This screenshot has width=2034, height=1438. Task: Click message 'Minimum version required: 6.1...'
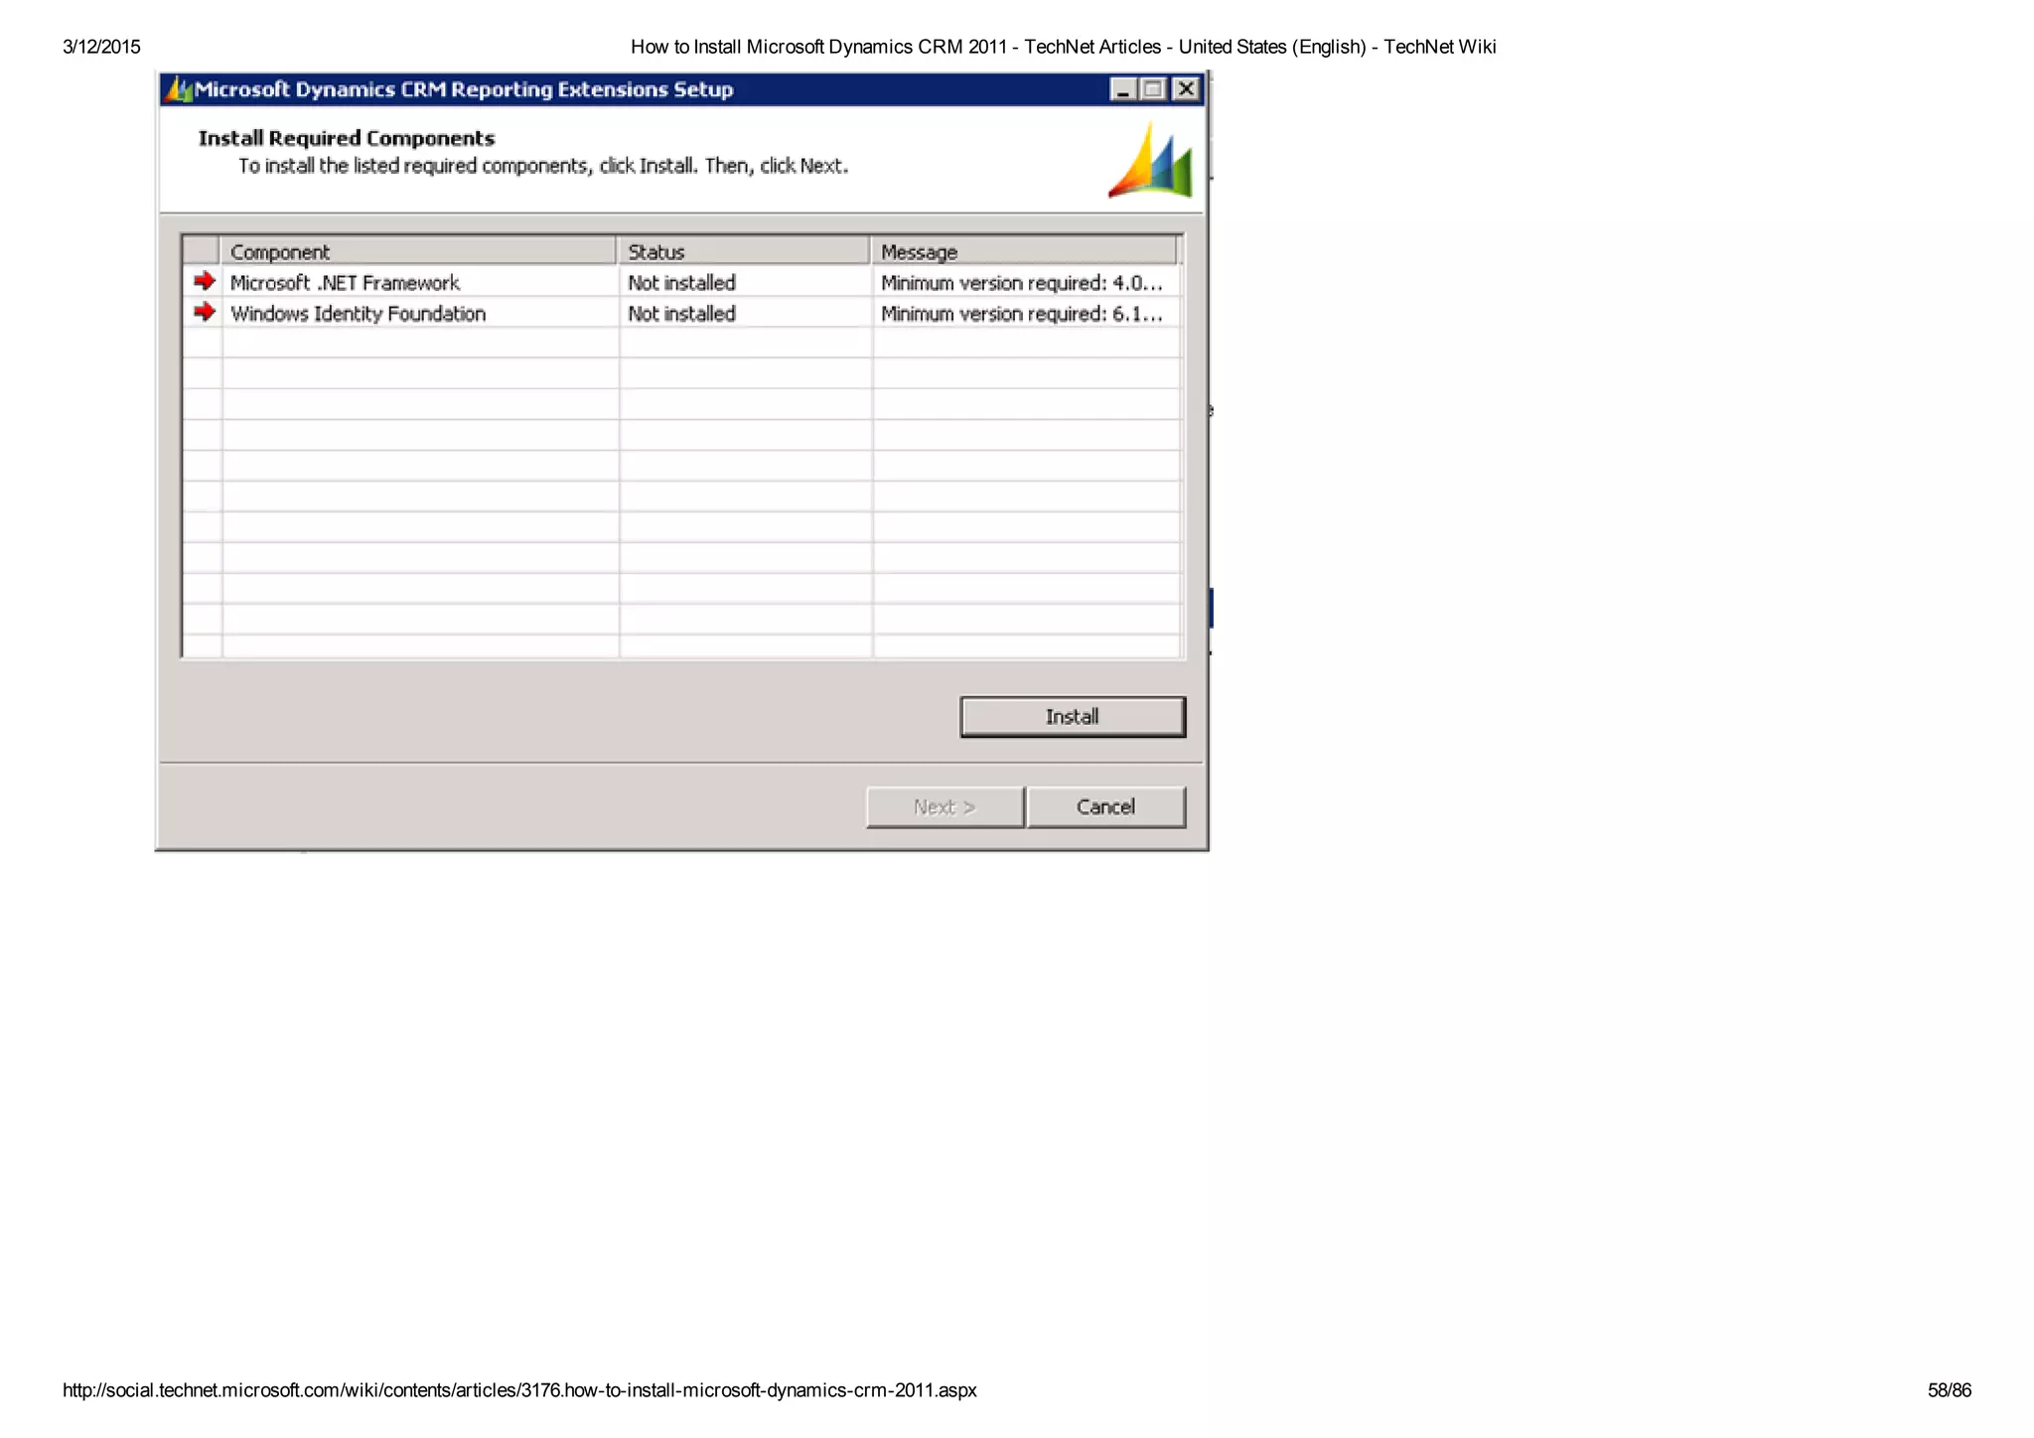(1022, 314)
